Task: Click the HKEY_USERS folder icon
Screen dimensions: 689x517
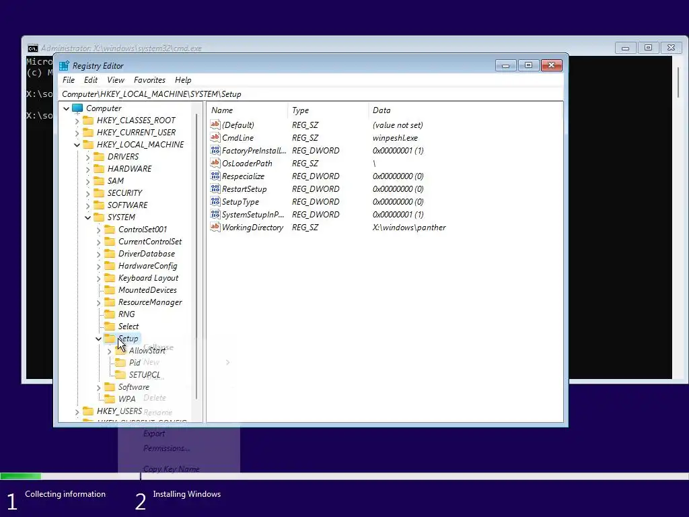Action: point(88,411)
